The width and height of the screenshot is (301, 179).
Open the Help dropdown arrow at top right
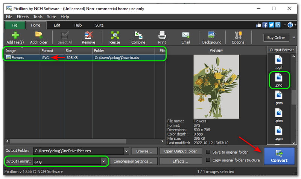tap(295, 25)
